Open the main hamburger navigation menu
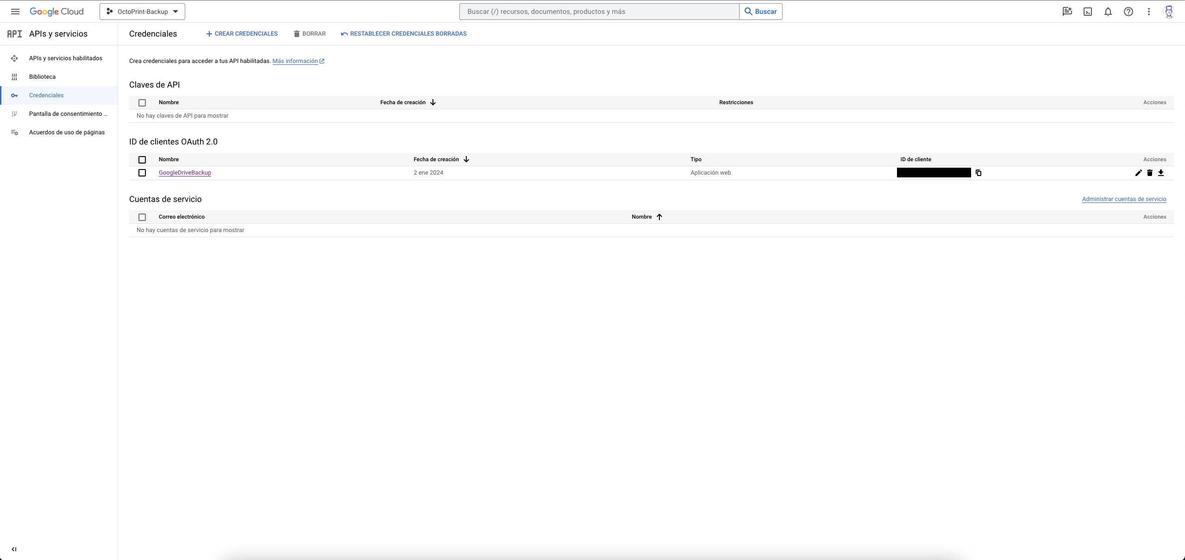1185x560 pixels. (x=15, y=12)
